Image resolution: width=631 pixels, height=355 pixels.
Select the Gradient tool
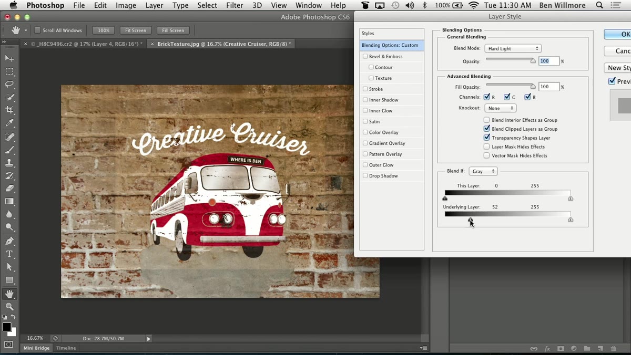[x=9, y=202]
